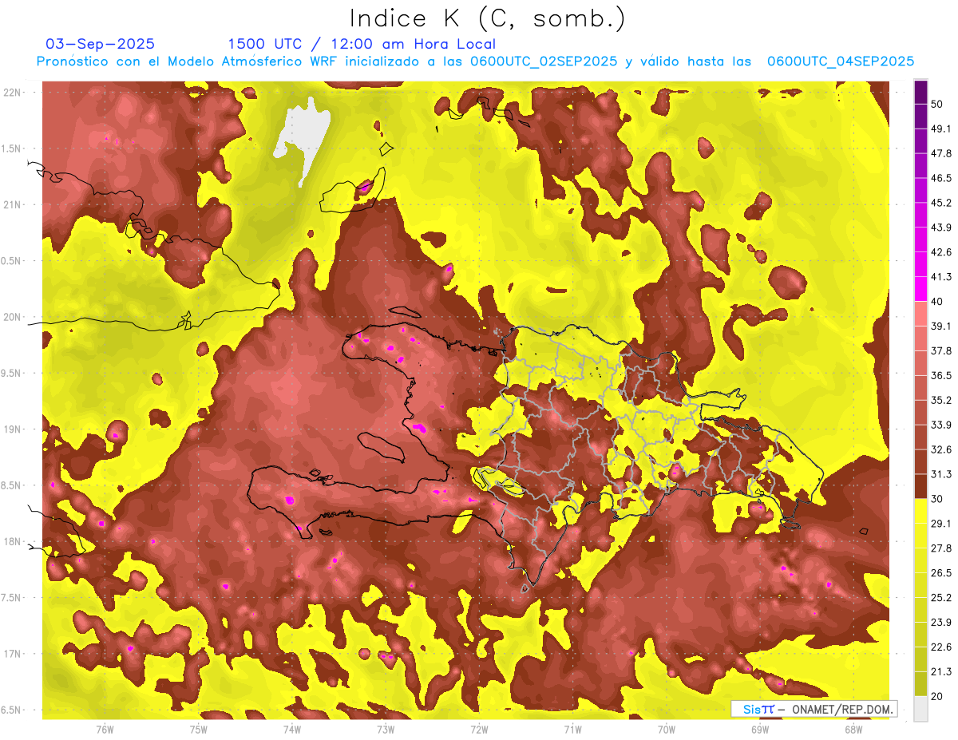The height and width of the screenshot is (740, 958).
Task: Click the colorbar value 46.5
Action: coord(941,178)
